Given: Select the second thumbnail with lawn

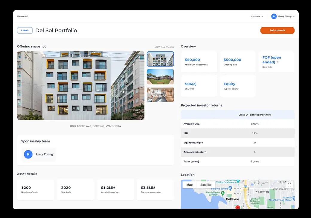Looking at the screenshot, I should coord(160,77).
